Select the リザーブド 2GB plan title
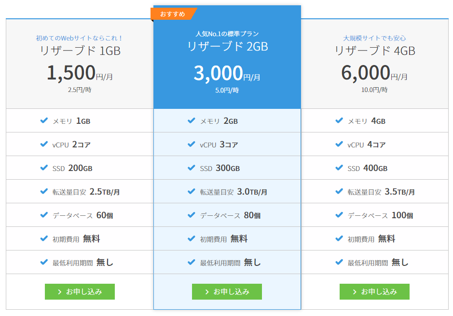Viewport: 453px width, 316px height. [227, 47]
